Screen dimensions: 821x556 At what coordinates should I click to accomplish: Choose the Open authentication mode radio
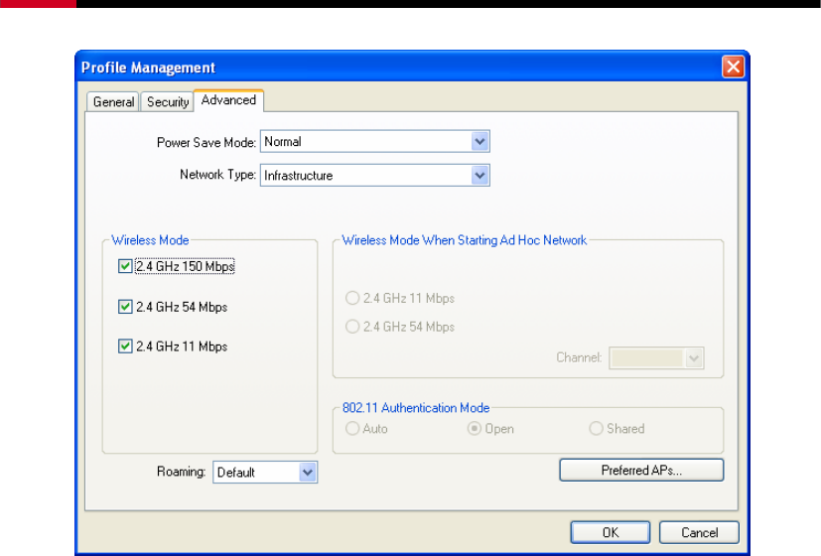click(474, 428)
